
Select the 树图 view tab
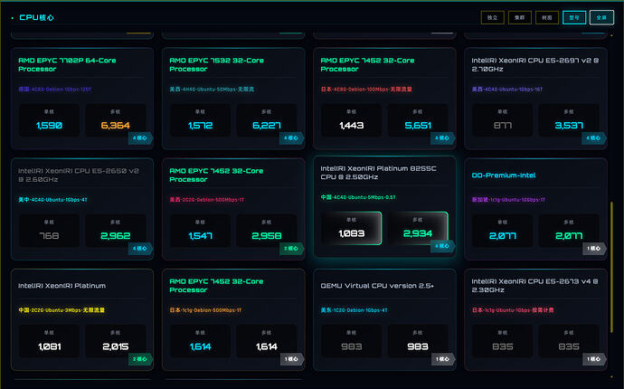(547, 17)
